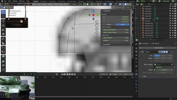Image resolution: width=177 pixels, height=100 pixels.
Task: Open the Mirror modifier extras dropdown arrow
Action: tap(169, 52)
